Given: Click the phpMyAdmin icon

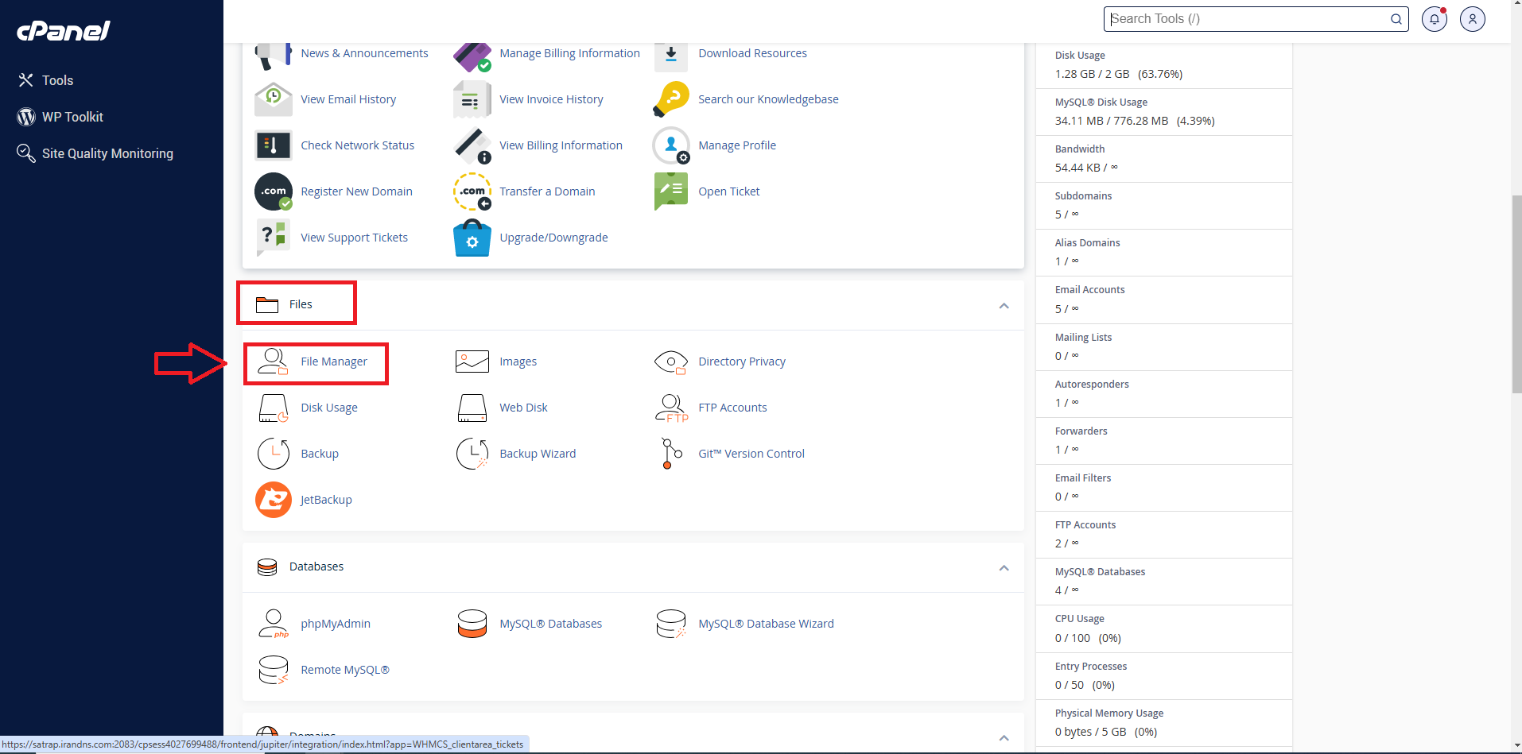Looking at the screenshot, I should (x=273, y=624).
